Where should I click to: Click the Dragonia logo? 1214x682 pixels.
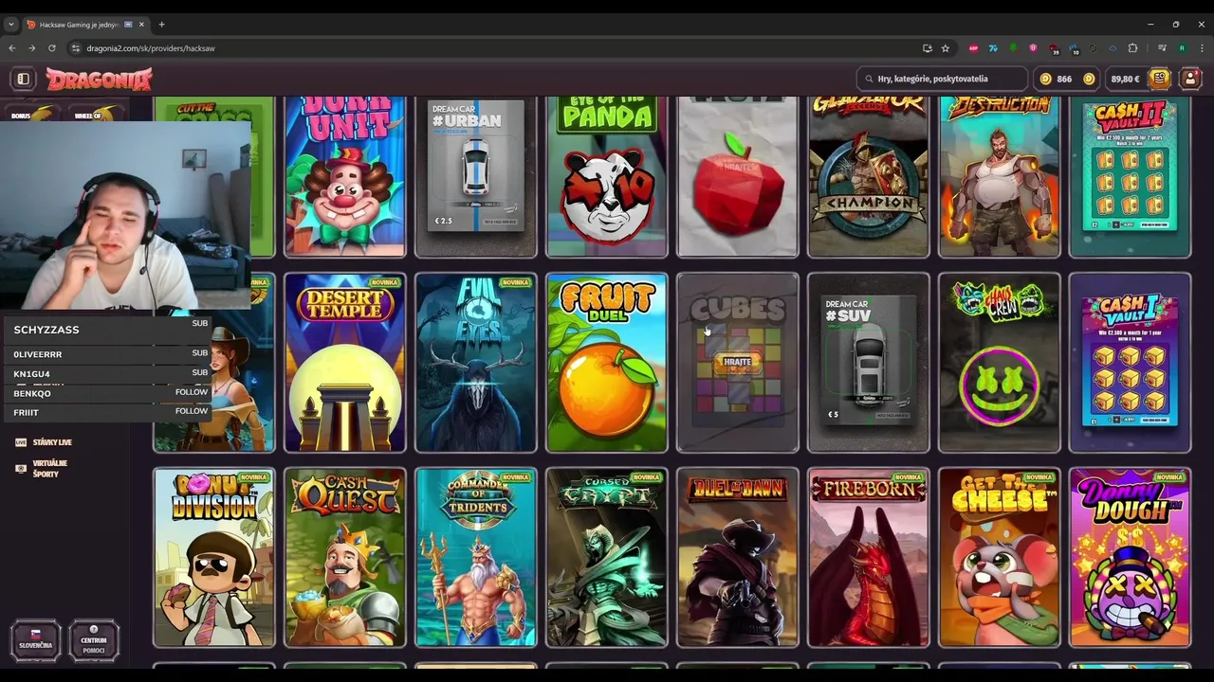click(99, 80)
